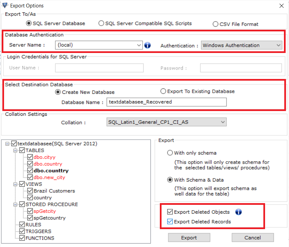
Task: Toggle the TRIGGERS checkbox
Action: tap(23, 231)
